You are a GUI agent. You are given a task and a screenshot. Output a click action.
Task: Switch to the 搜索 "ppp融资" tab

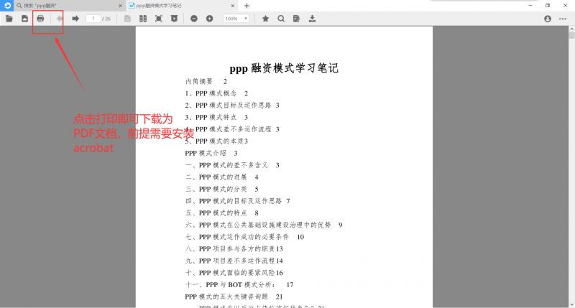coord(65,6)
